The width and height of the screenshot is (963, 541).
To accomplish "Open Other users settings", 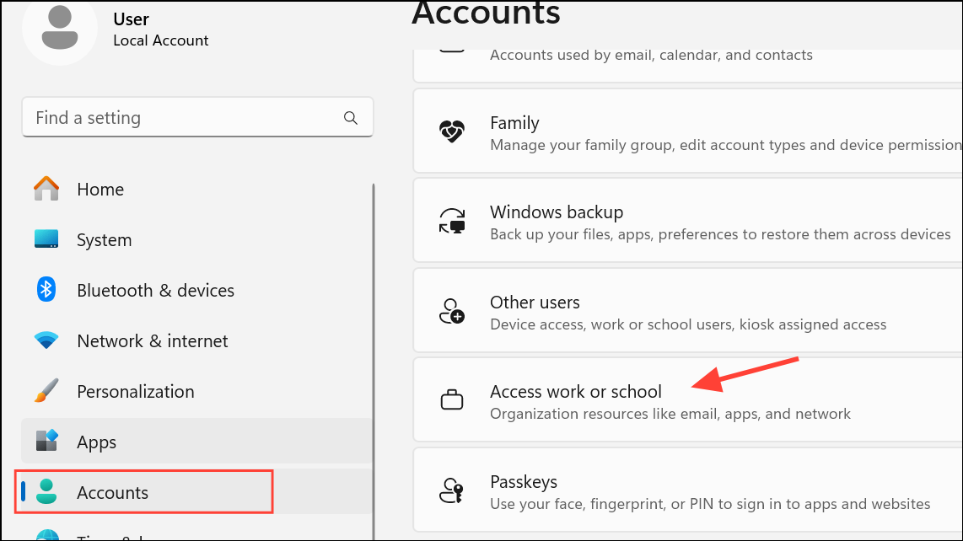I will click(688, 311).
